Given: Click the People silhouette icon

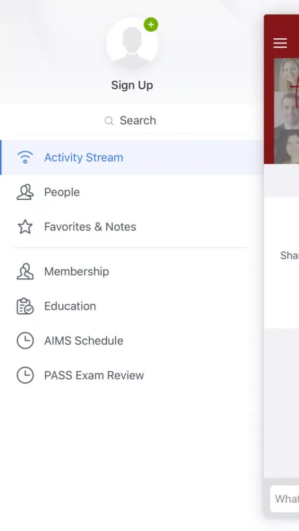Looking at the screenshot, I should (25, 192).
